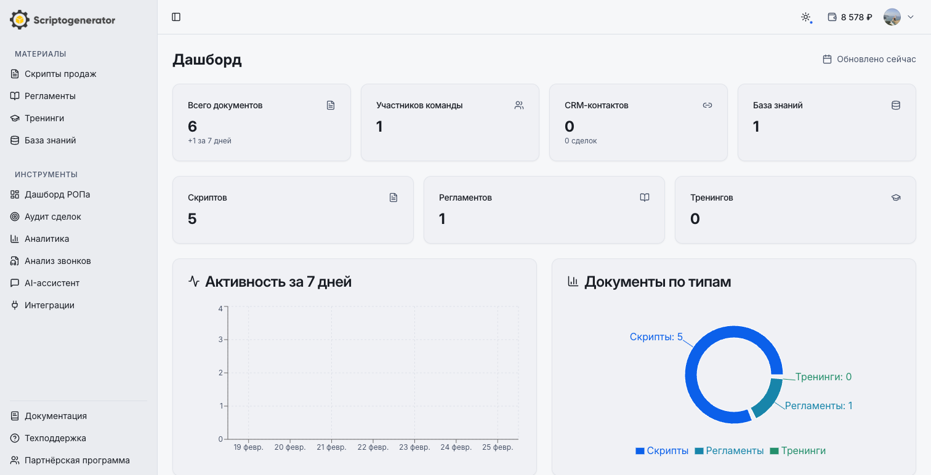
Task: Click the calendar icon beside Обновлено сейчас
Action: (x=828, y=60)
